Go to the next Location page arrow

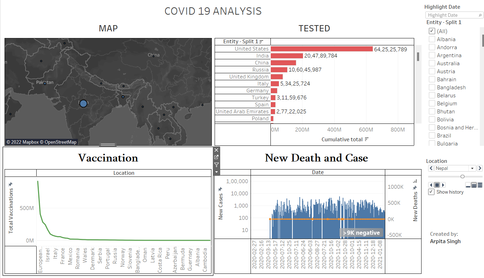coord(480,168)
